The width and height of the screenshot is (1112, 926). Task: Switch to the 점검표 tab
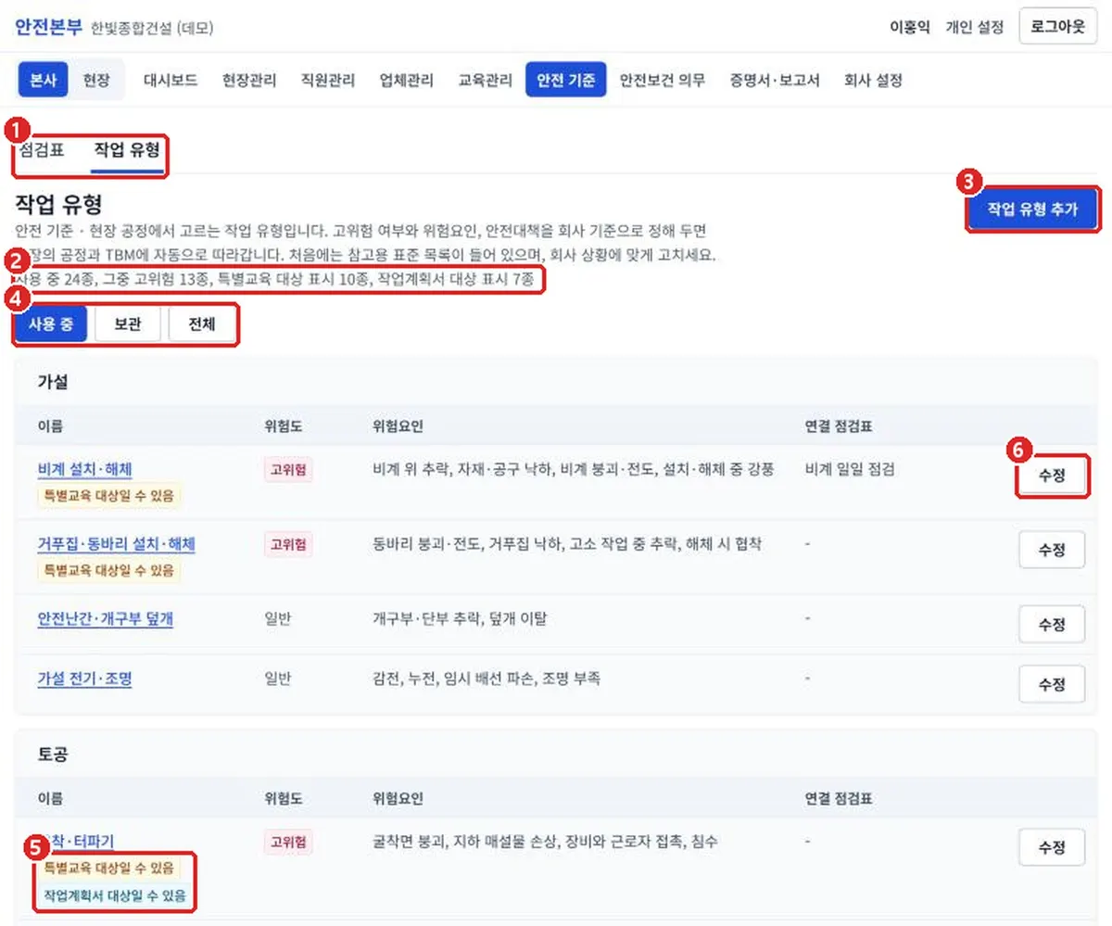click(x=42, y=149)
